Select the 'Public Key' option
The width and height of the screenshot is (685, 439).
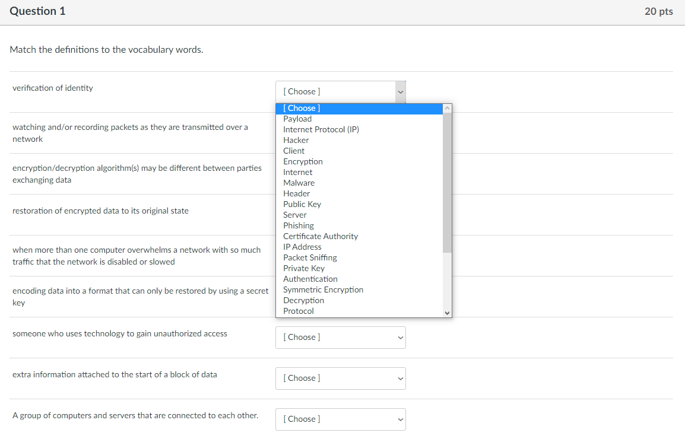click(x=359, y=205)
